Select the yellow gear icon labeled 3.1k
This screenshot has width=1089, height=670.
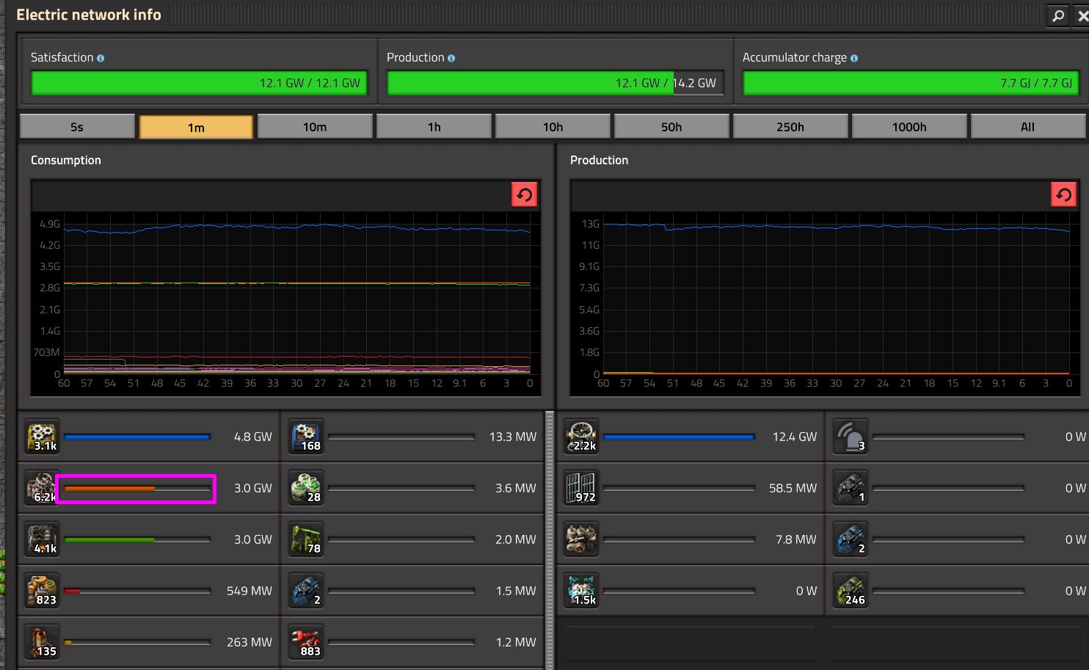[x=42, y=437]
